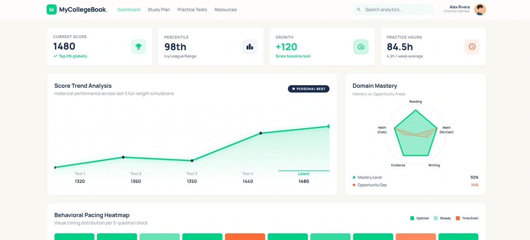Click the Time Drain legend color swatch
The height and width of the screenshot is (240, 530).
pyautogui.click(x=458, y=218)
